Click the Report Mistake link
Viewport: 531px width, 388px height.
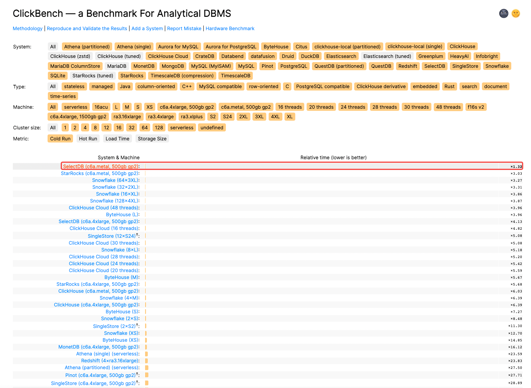click(184, 28)
